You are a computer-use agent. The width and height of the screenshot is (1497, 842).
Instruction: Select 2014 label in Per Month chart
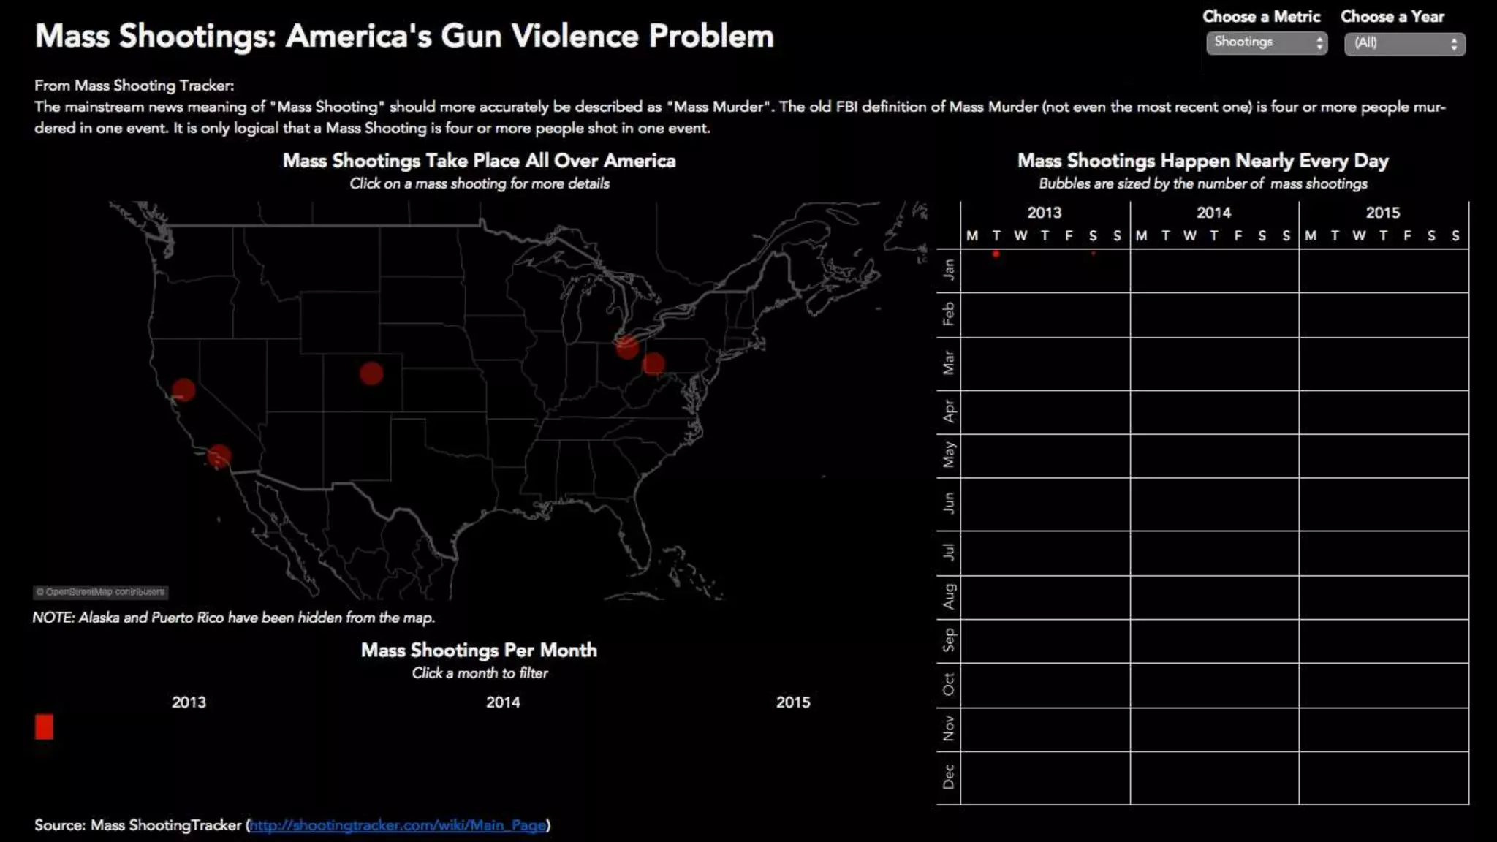click(503, 702)
